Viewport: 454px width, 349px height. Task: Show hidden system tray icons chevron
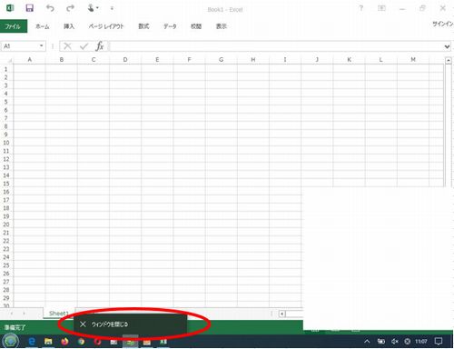367,342
